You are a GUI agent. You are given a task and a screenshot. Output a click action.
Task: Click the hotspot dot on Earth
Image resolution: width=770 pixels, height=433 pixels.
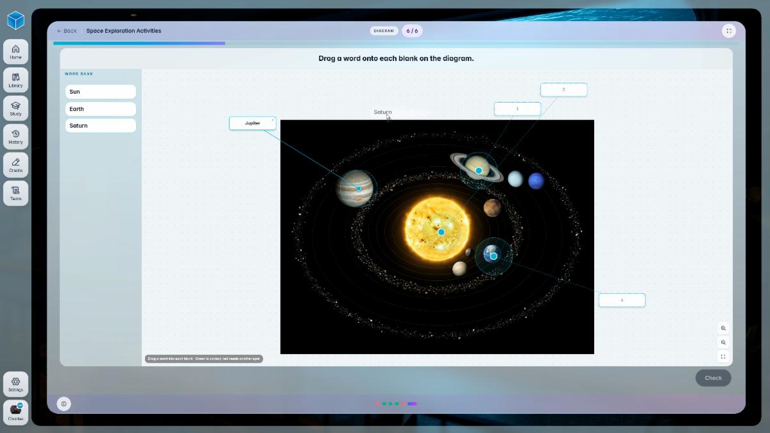tap(493, 256)
